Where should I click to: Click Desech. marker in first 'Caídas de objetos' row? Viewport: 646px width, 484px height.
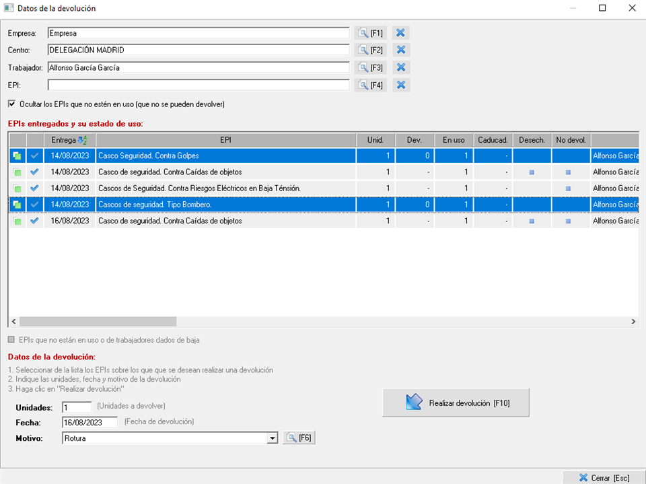point(532,172)
